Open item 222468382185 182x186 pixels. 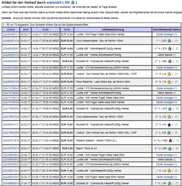click(11, 82)
